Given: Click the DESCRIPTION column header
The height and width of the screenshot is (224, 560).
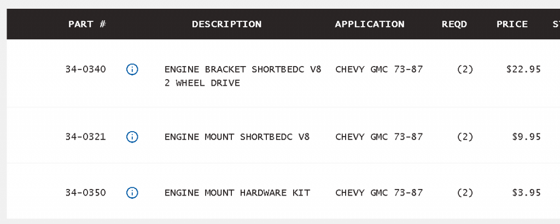Looking at the screenshot, I should point(226,24).
